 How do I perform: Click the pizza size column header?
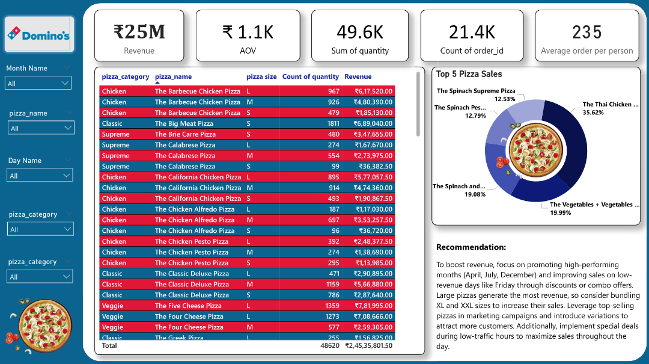coord(261,76)
